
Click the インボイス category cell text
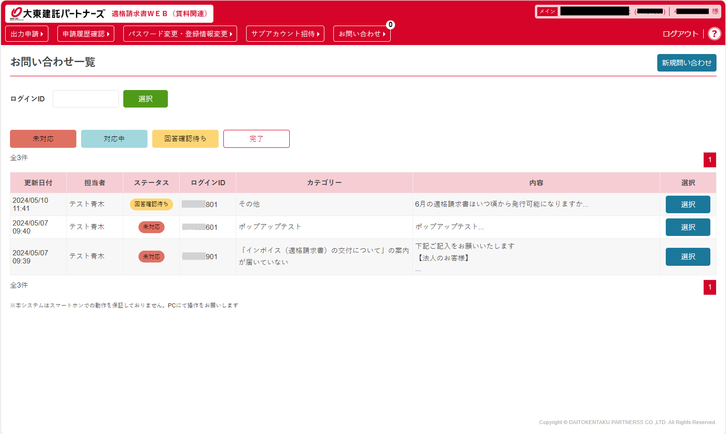pos(324,256)
